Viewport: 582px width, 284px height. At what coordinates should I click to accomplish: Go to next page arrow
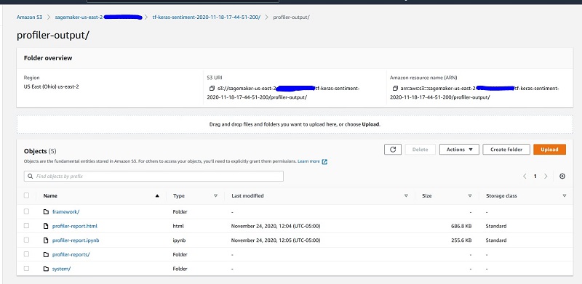(x=546, y=177)
